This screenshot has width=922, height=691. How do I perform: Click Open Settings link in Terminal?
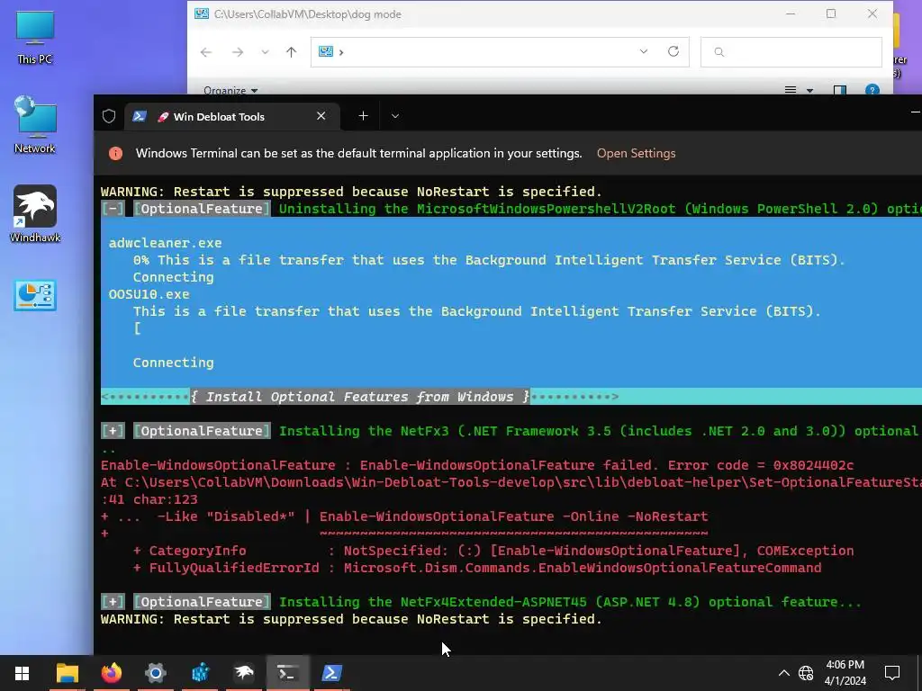tap(636, 153)
